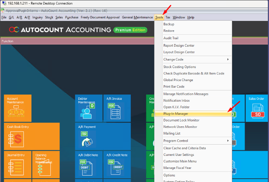Viewport: 269px width, 182px height.
Task: Open the A/R menu
Action: coord(19,17)
